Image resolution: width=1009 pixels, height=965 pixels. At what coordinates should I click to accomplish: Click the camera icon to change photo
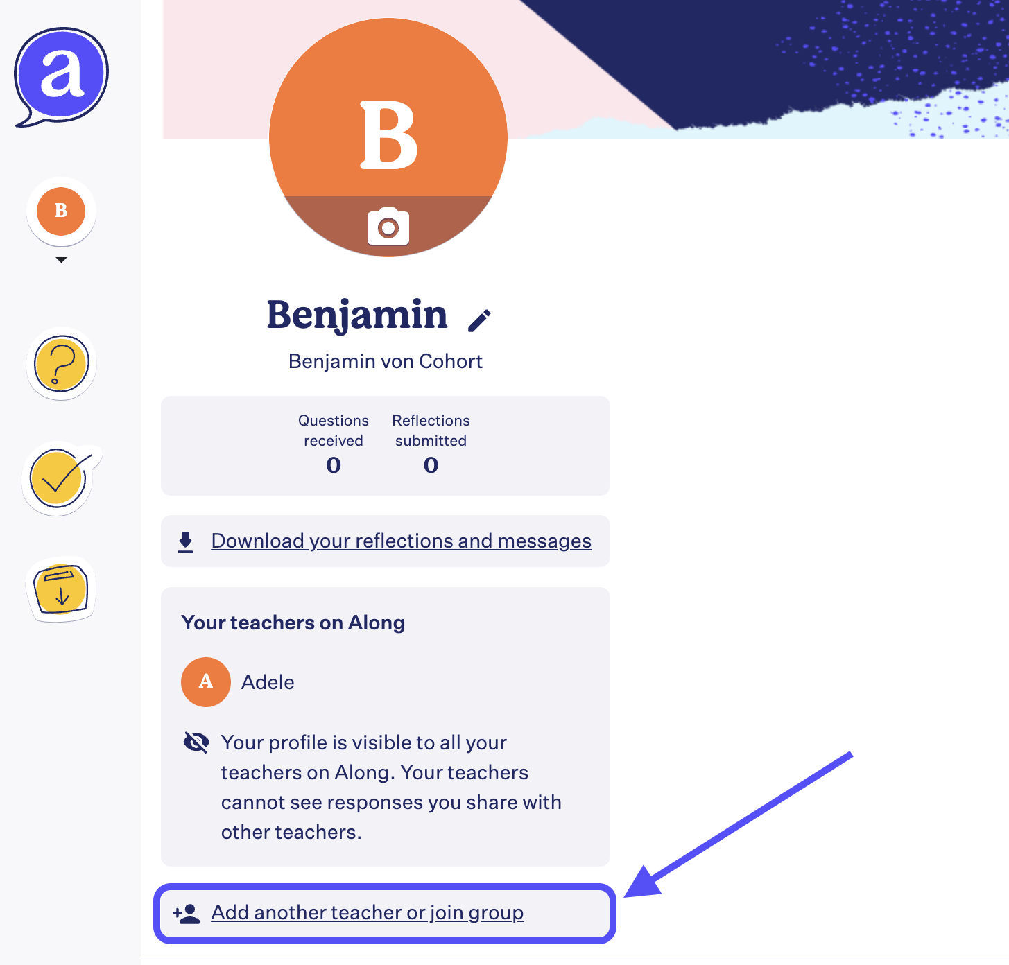[388, 227]
